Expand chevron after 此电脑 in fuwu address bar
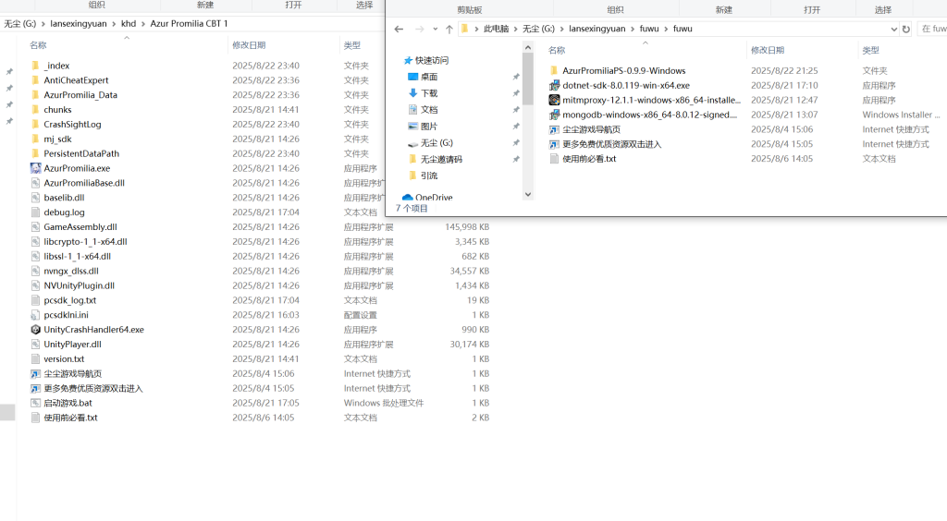The image size is (947, 521). [x=516, y=29]
